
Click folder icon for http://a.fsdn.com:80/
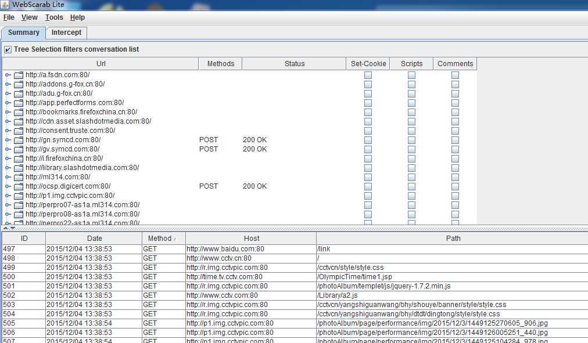19,75
